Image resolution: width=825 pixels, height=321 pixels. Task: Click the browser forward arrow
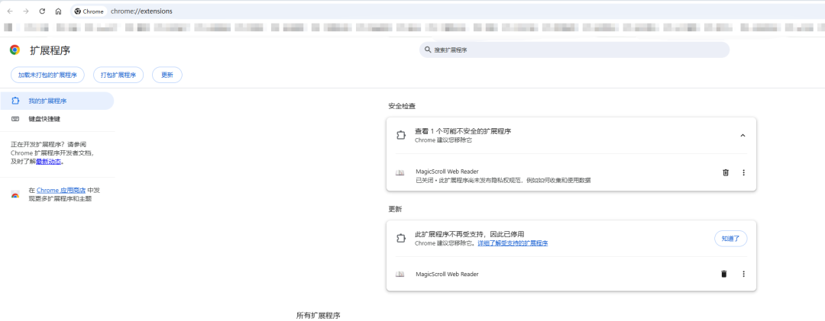[25, 11]
